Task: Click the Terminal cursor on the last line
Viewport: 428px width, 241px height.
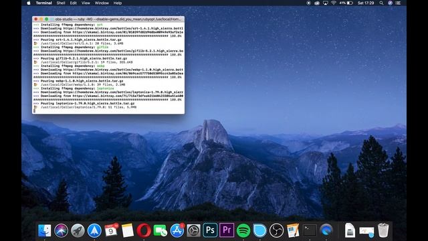Action: [34, 111]
